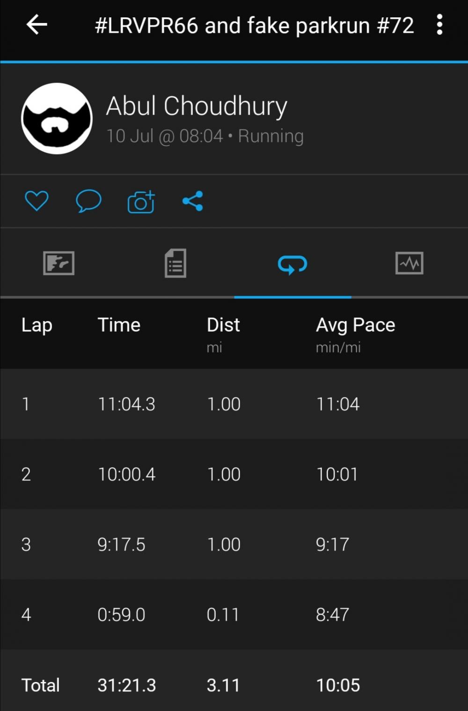Select the laps tab icon
The height and width of the screenshot is (711, 468).
(x=292, y=264)
